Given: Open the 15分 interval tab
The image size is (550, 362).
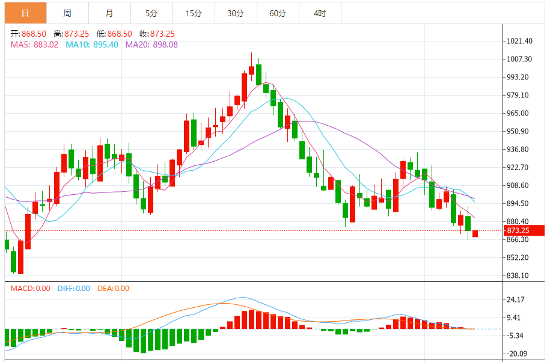Looking at the screenshot, I should [x=194, y=13].
